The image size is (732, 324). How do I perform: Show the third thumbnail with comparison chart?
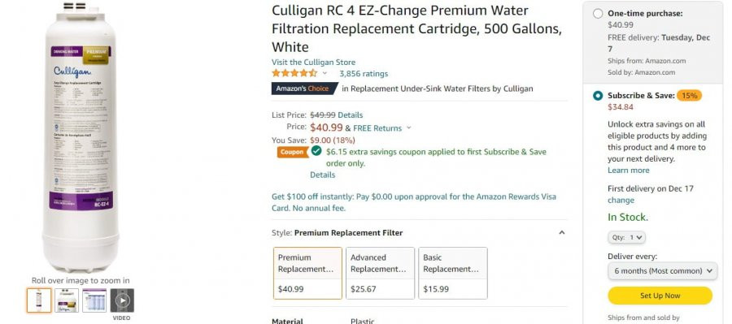click(x=94, y=300)
